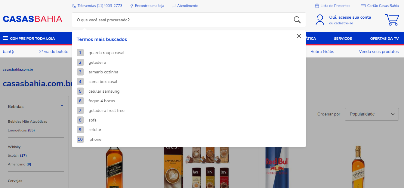Close the most searched terms popup
The height and width of the screenshot is (188, 404).
[x=299, y=36]
